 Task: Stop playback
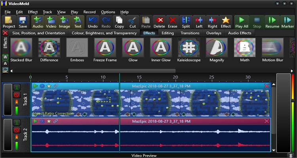pos(257,22)
